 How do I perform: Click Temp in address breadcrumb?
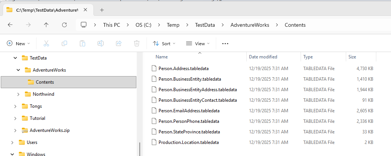coord(173,25)
